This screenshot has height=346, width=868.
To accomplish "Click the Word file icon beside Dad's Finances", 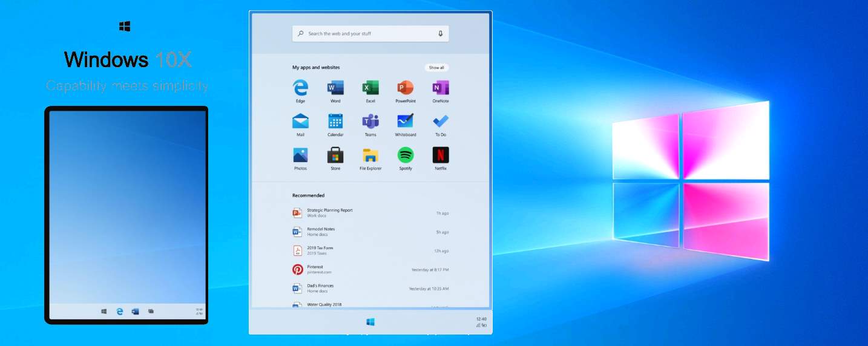I will (x=297, y=289).
